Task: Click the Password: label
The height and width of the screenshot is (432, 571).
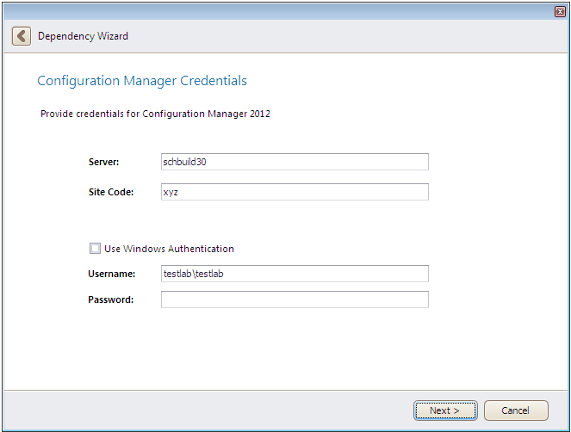Action: (x=110, y=299)
